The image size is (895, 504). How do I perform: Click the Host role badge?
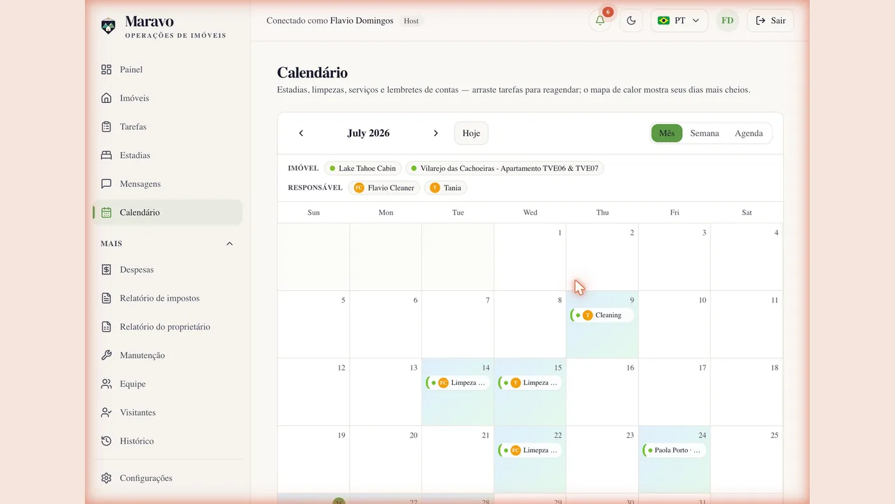tap(411, 21)
